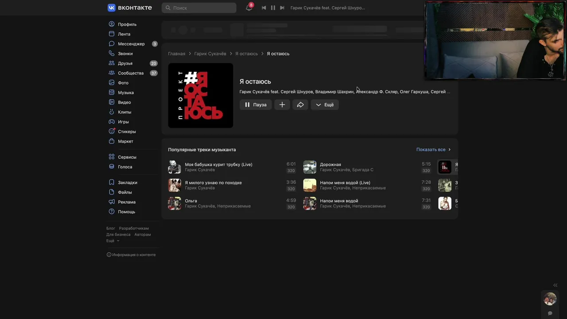Focus the Поиск search field
Screen dimensions: 567x319
(x=199, y=8)
